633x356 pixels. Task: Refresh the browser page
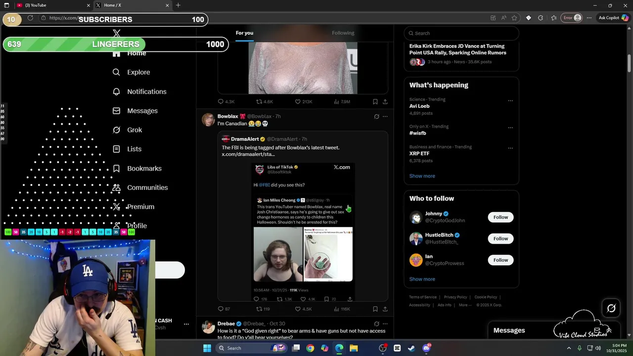click(x=30, y=18)
